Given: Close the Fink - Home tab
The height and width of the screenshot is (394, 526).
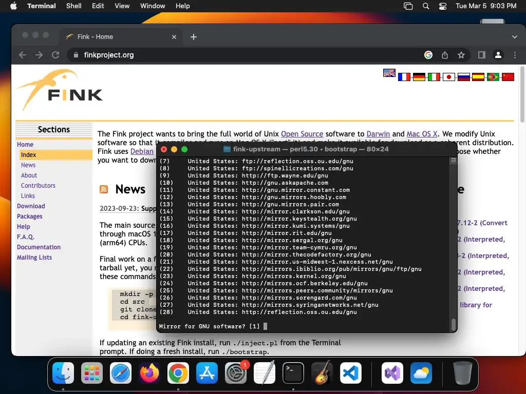Looking at the screenshot, I should (x=174, y=37).
